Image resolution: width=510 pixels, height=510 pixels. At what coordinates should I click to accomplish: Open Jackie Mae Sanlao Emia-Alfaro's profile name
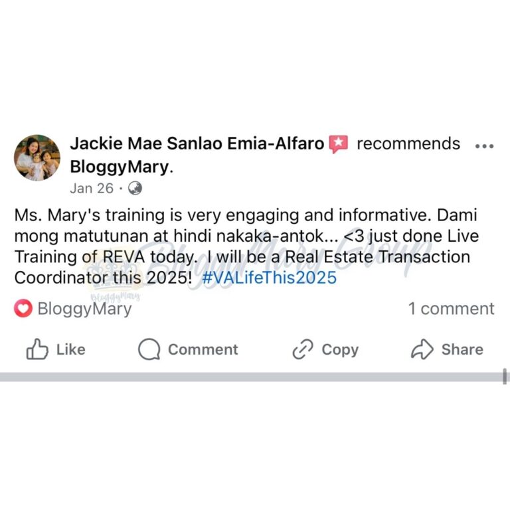point(197,143)
